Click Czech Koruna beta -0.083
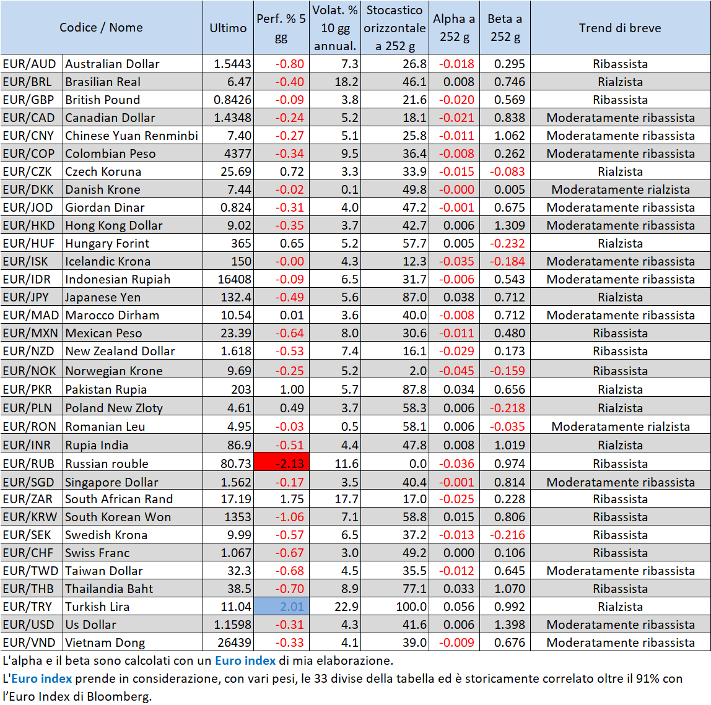This screenshot has width=711, height=705. click(x=505, y=171)
